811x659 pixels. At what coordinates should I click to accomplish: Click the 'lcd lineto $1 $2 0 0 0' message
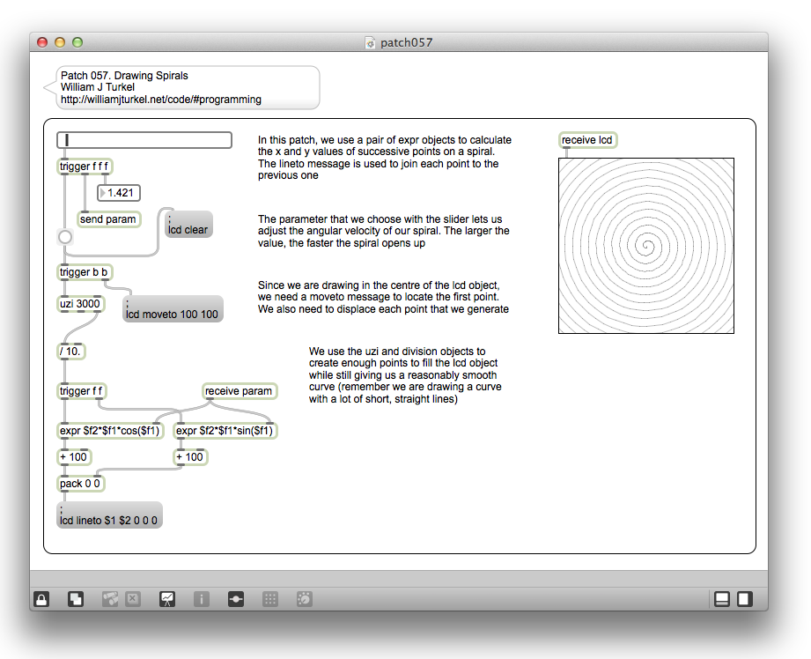point(109,515)
